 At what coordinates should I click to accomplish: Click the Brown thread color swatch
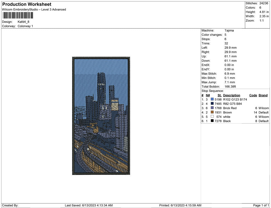212,112
